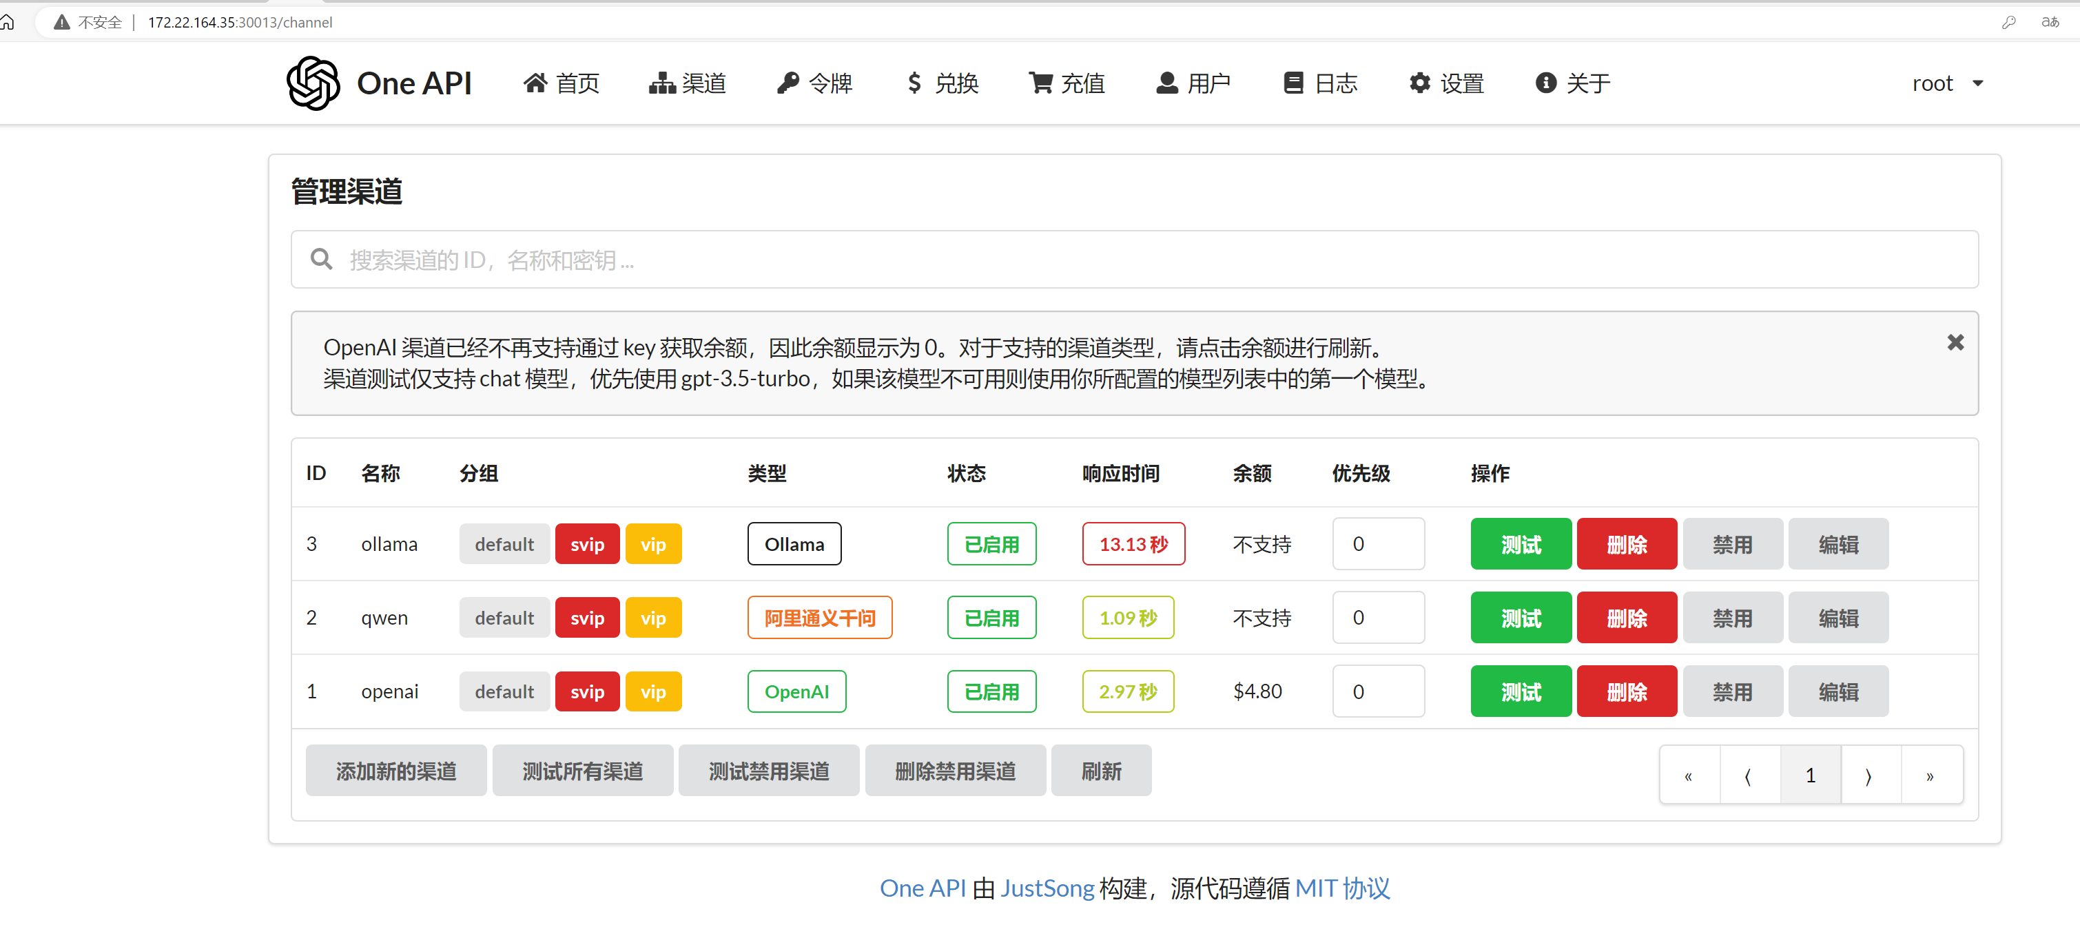This screenshot has height=949, width=2080.
Task: Disable the qwen channel
Action: (x=1732, y=618)
